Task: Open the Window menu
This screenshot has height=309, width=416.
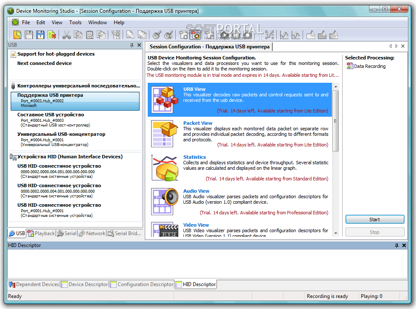Action: pos(98,22)
